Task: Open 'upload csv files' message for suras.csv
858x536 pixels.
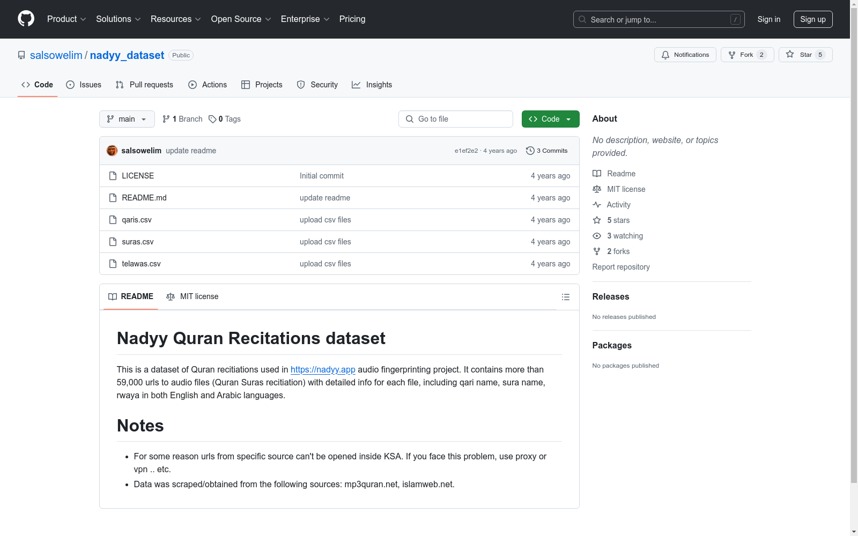Action: click(326, 242)
